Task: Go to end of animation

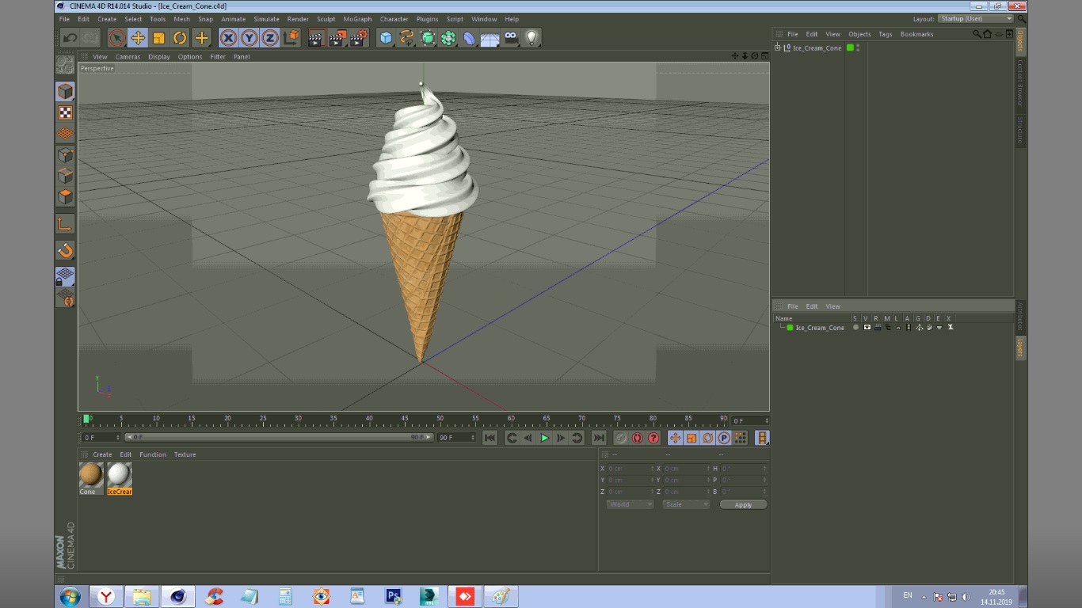Action: pyautogui.click(x=599, y=438)
